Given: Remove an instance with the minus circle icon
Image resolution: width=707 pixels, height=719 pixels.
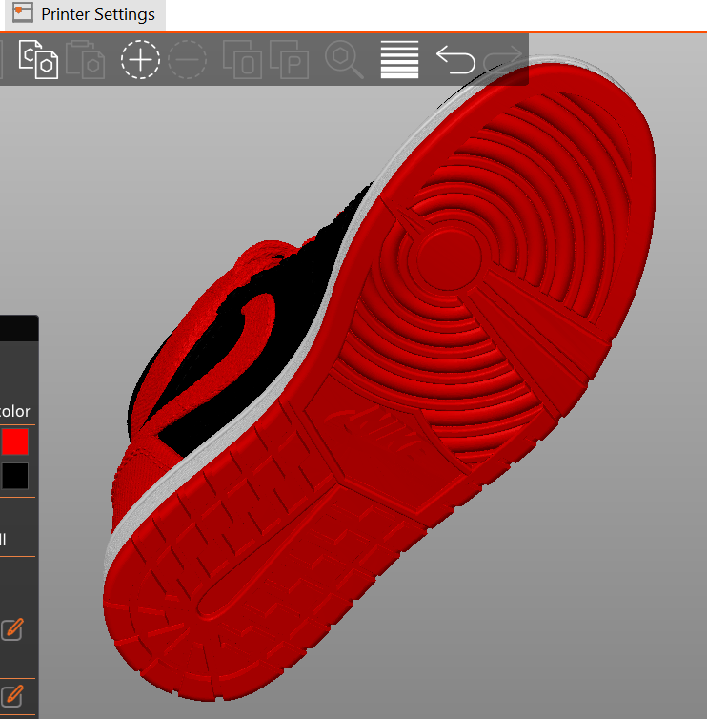Looking at the screenshot, I should (187, 60).
